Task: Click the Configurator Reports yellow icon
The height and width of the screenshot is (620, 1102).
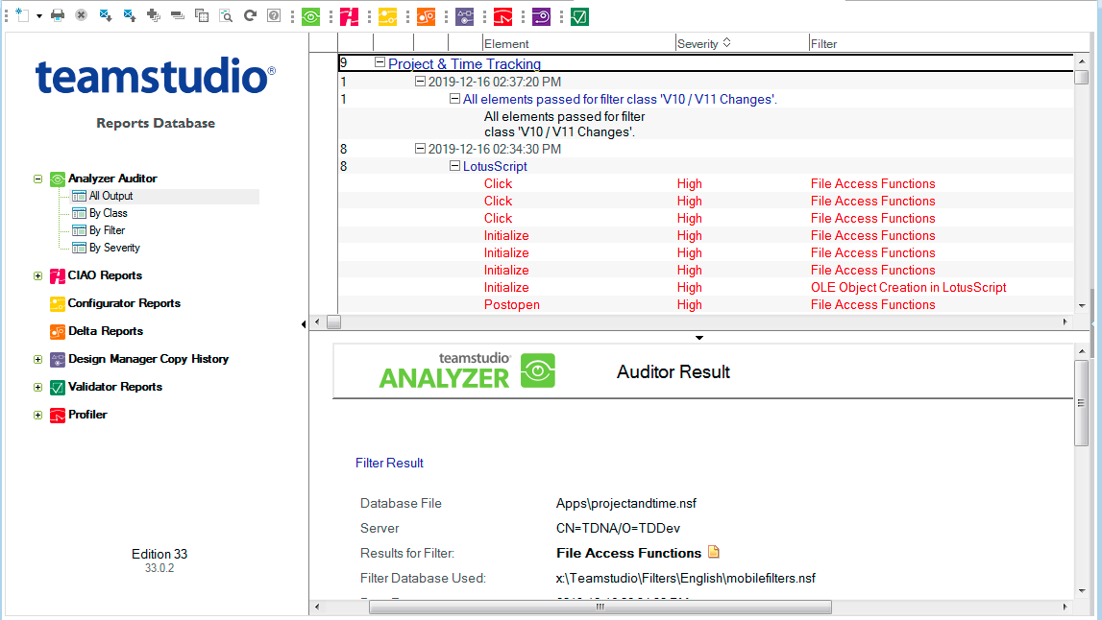Action: pyautogui.click(x=58, y=304)
